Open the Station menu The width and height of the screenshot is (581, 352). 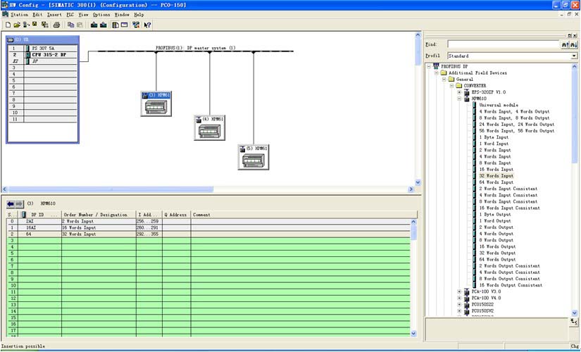point(19,14)
